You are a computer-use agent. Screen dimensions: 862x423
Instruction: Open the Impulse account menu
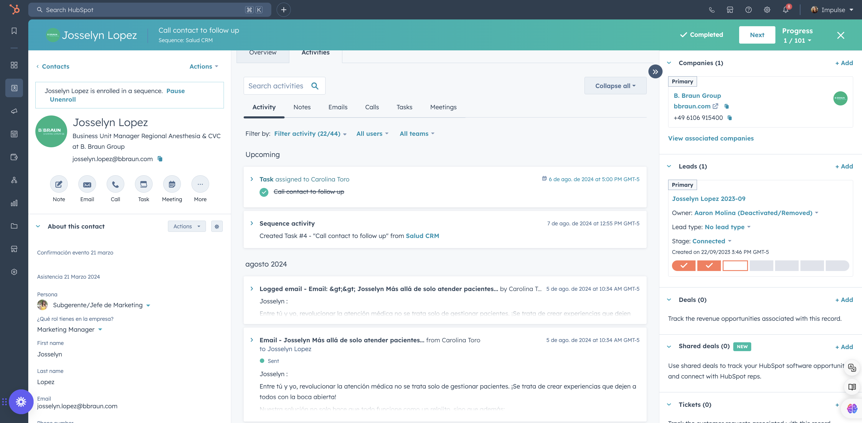833,10
